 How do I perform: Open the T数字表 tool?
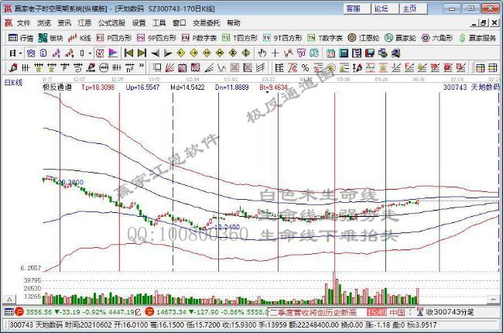click(325, 38)
